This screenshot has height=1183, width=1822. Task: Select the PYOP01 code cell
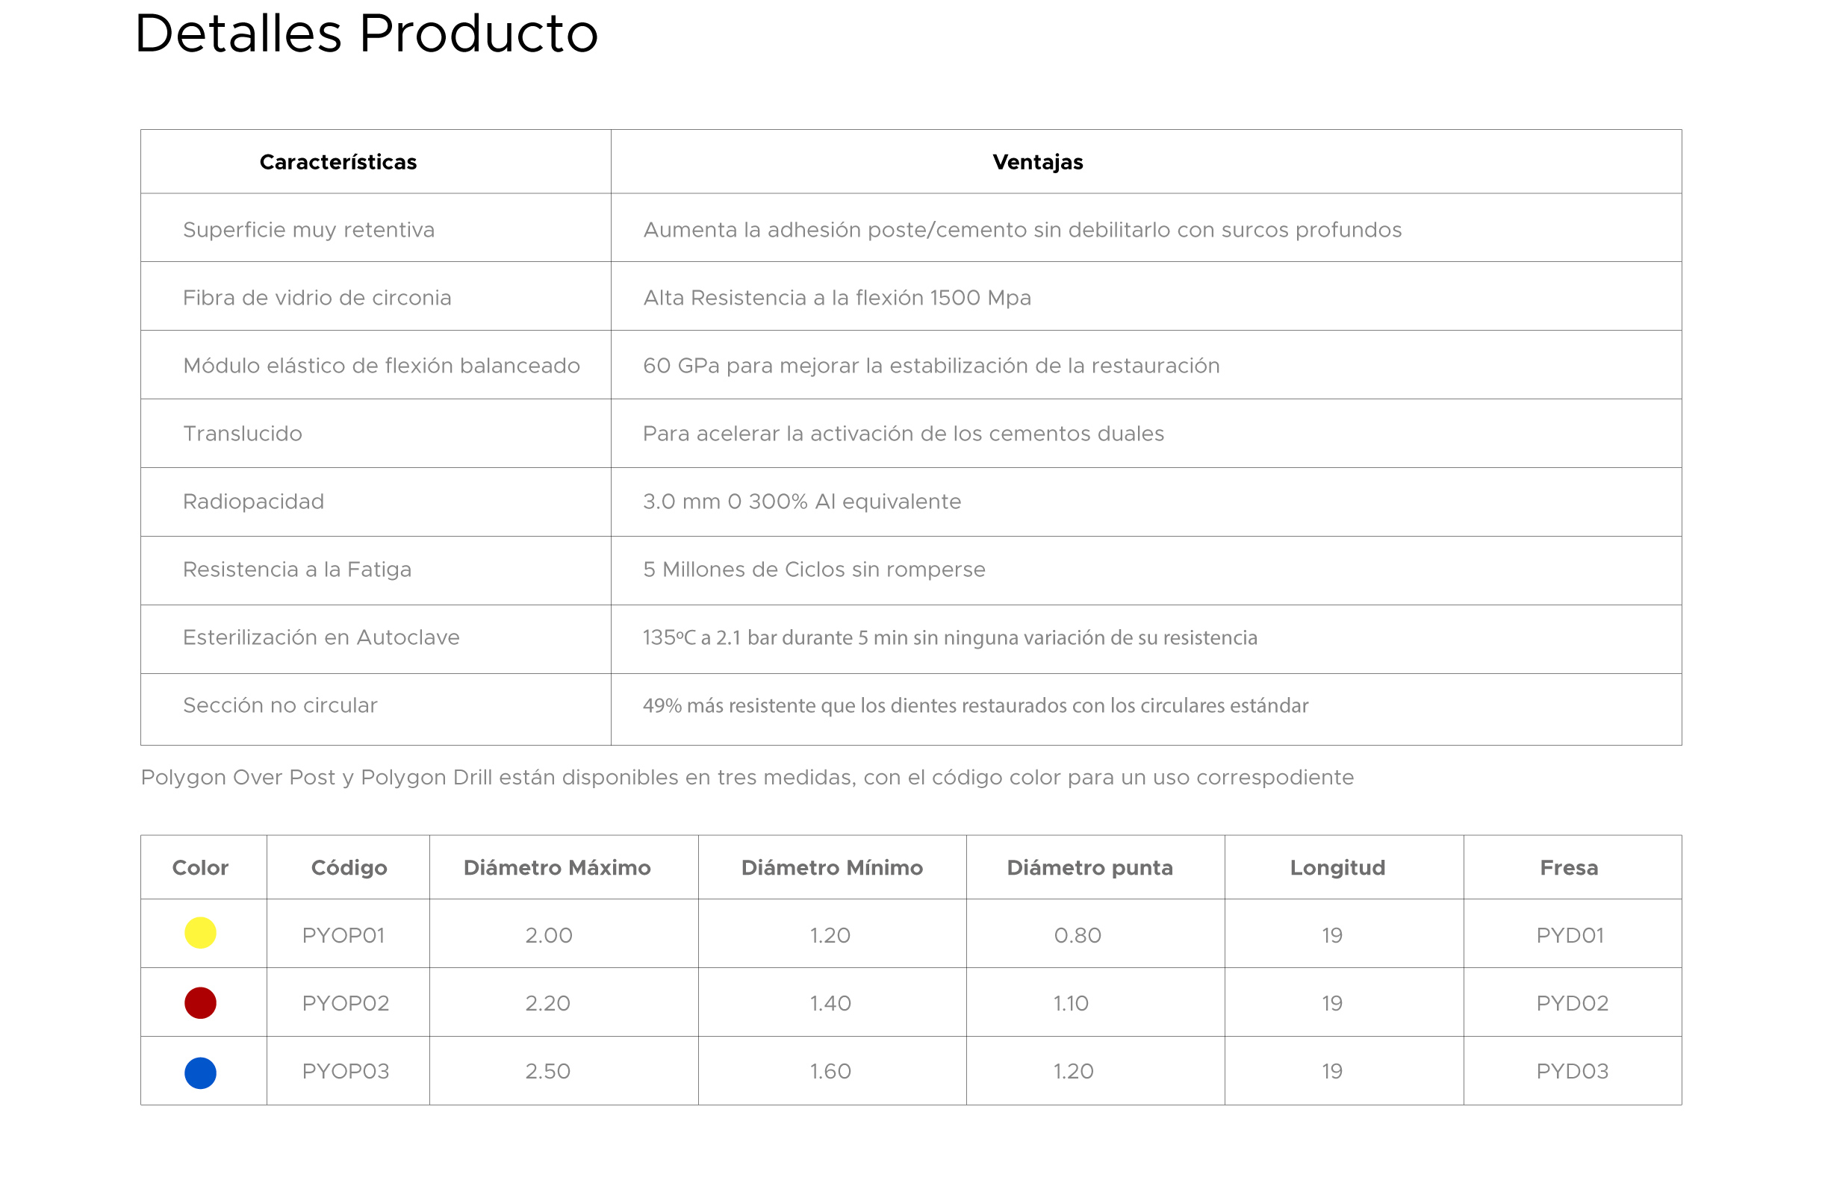point(343,935)
